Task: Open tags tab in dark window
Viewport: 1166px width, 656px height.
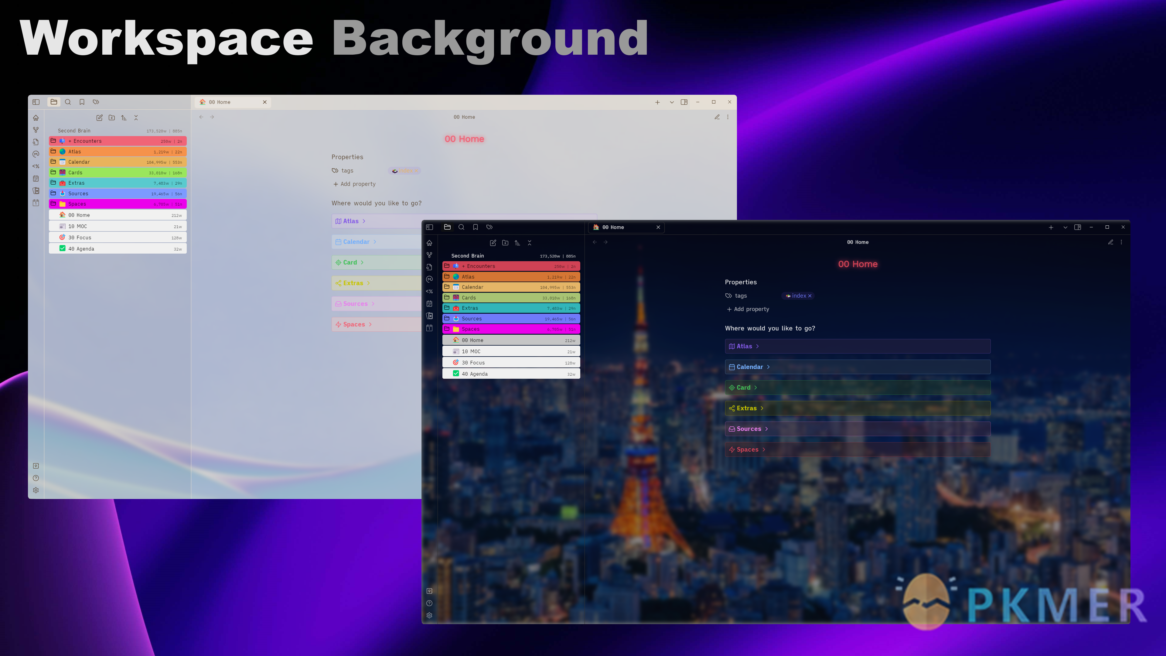Action: point(489,227)
